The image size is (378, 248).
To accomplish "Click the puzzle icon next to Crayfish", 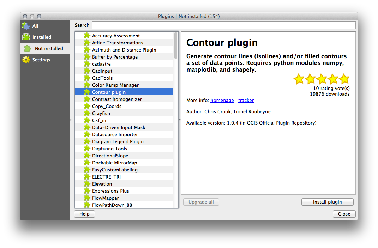I will click(87, 113).
